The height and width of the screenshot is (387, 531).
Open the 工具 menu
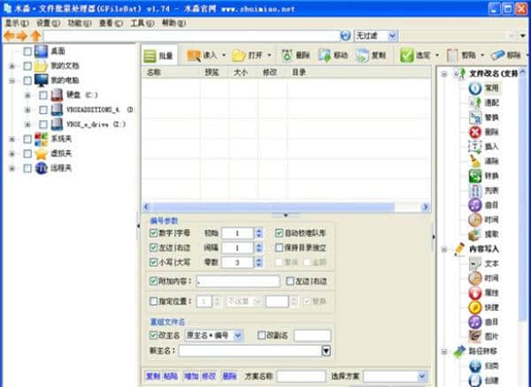coord(139,23)
